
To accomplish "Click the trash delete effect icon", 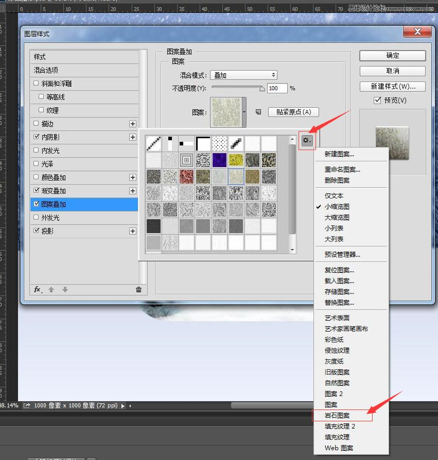I will click(x=138, y=290).
